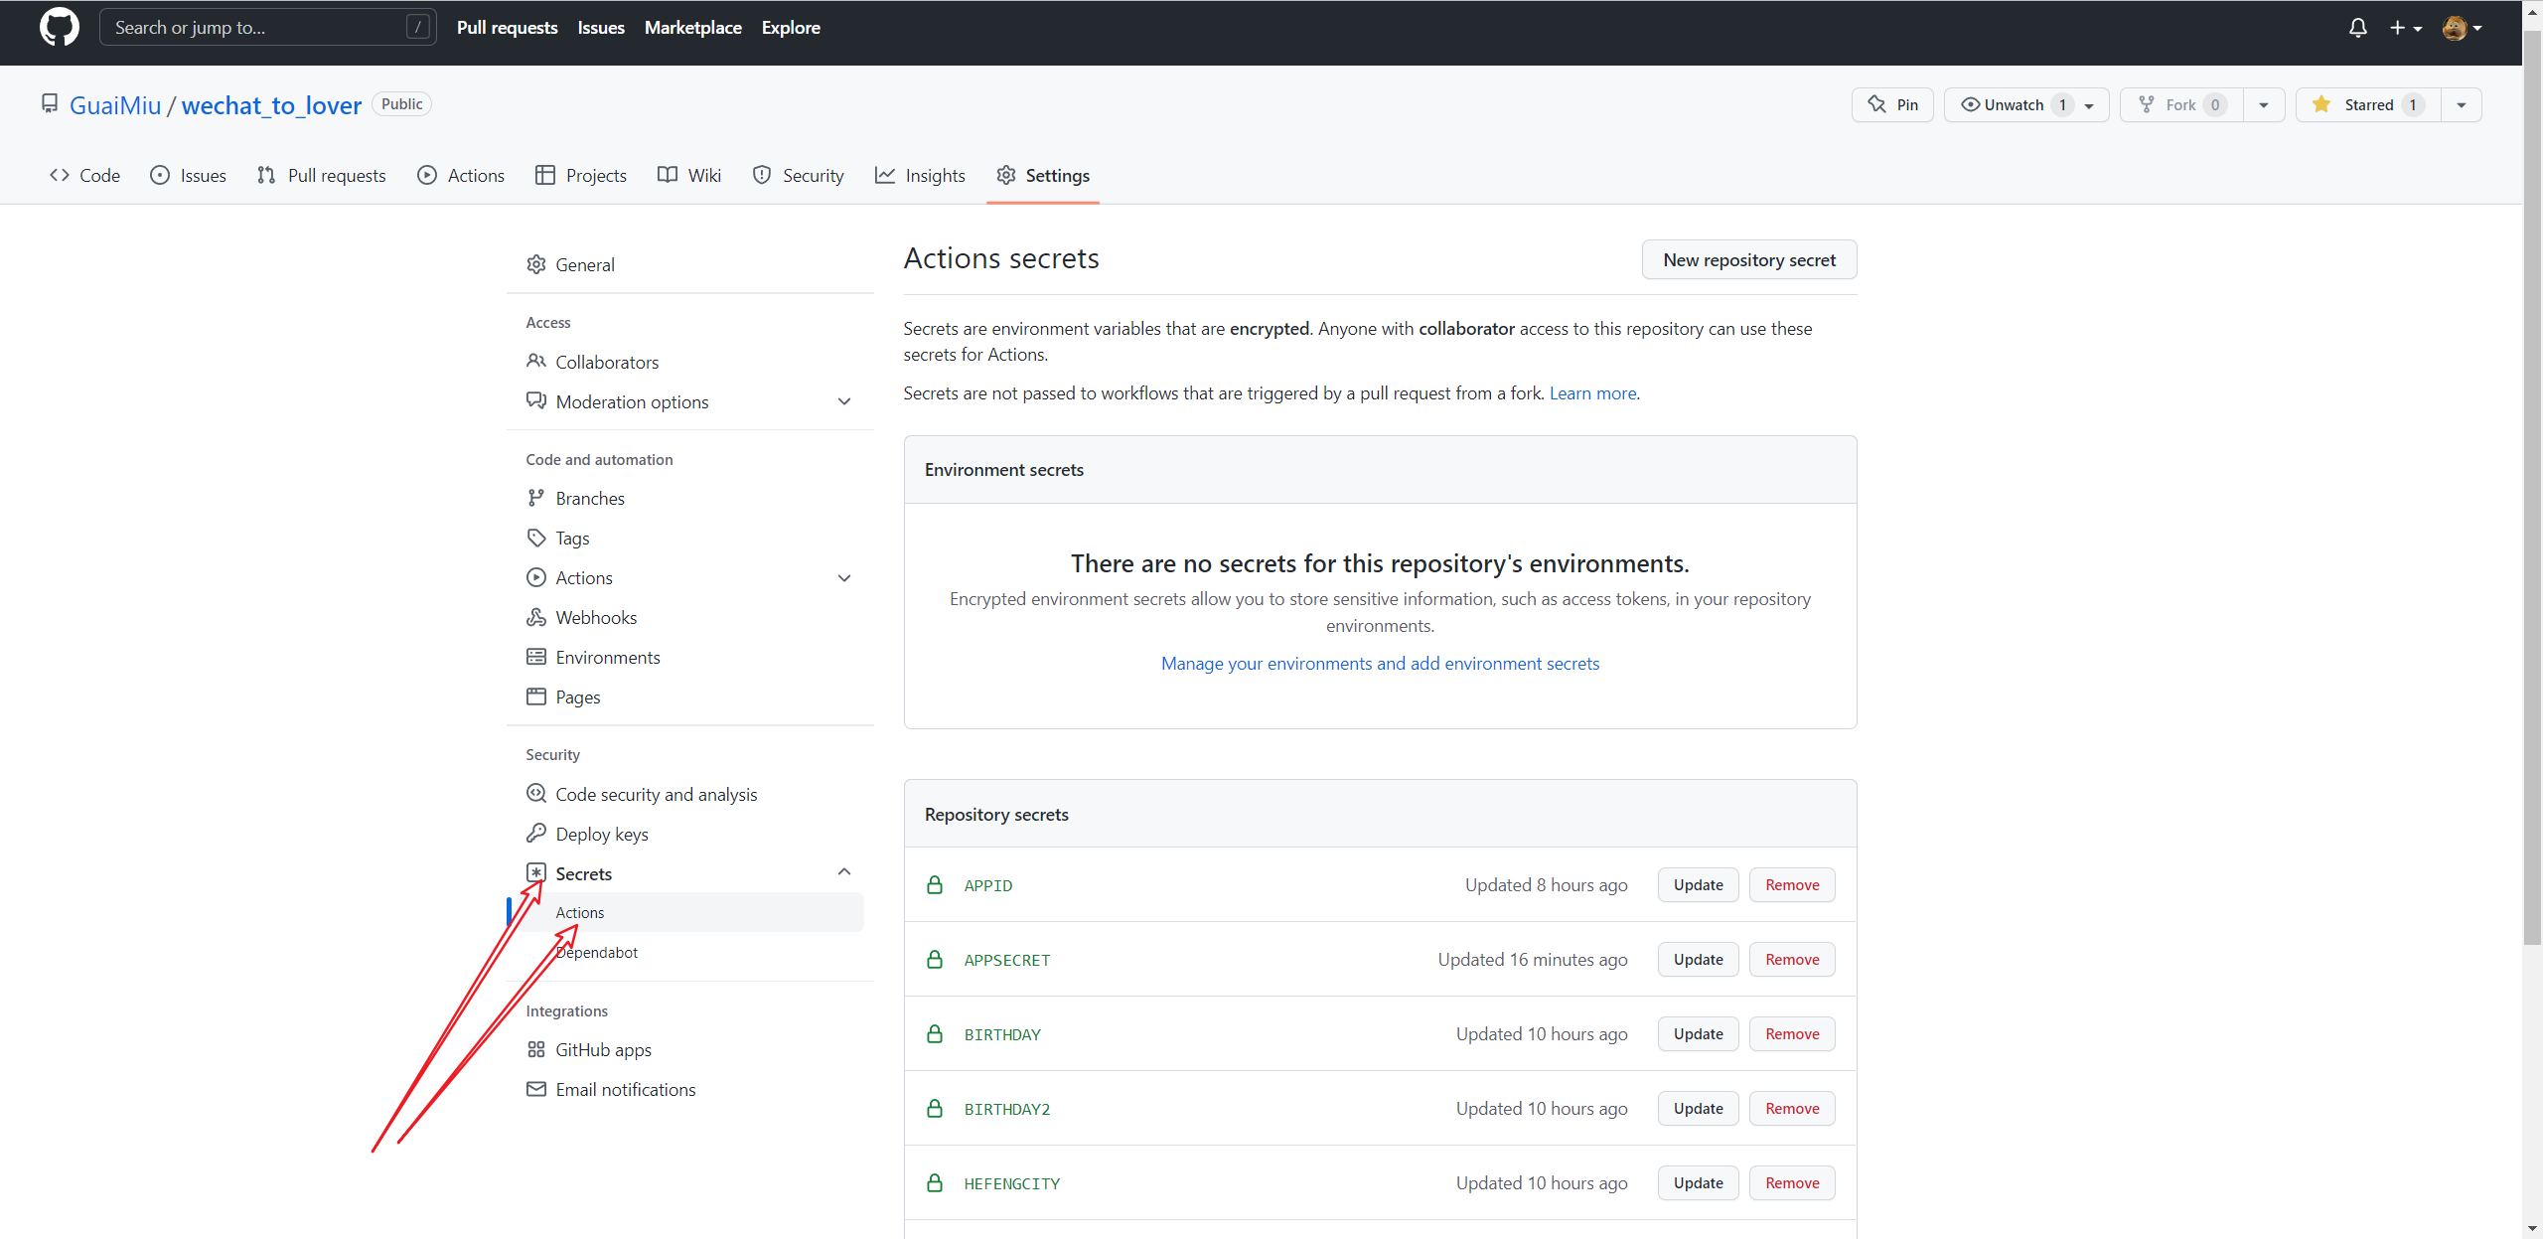This screenshot has width=2543, height=1239.
Task: Click the lock icon beside APPID
Action: click(x=935, y=884)
